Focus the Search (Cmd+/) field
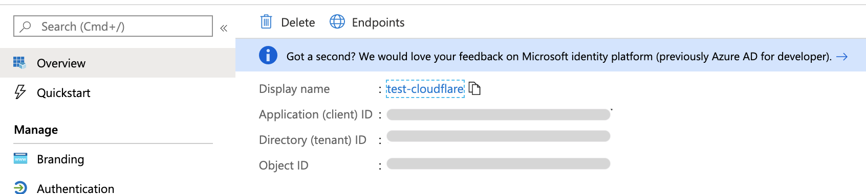The height and width of the screenshot is (194, 866). (x=113, y=26)
